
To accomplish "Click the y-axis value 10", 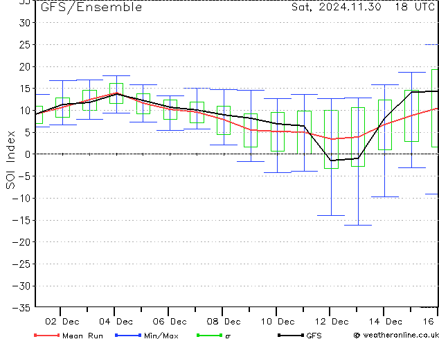I will 25,111.
